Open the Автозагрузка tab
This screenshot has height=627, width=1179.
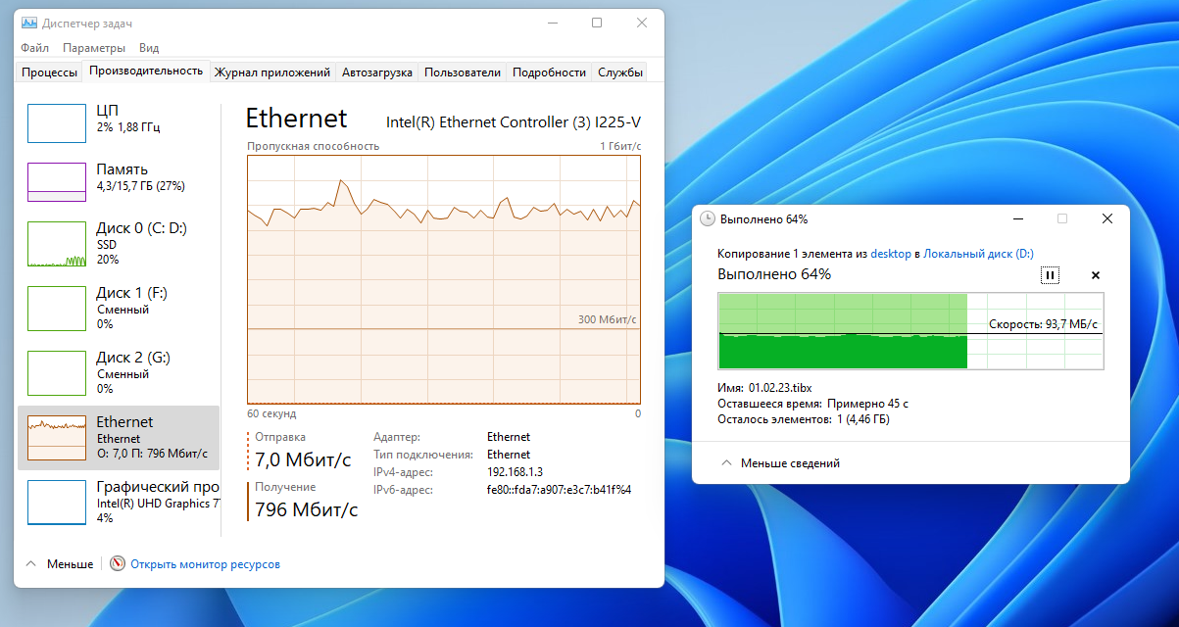(x=377, y=72)
